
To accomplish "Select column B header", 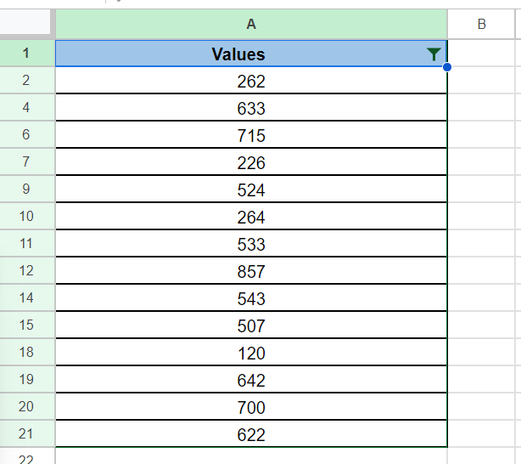I will [482, 24].
